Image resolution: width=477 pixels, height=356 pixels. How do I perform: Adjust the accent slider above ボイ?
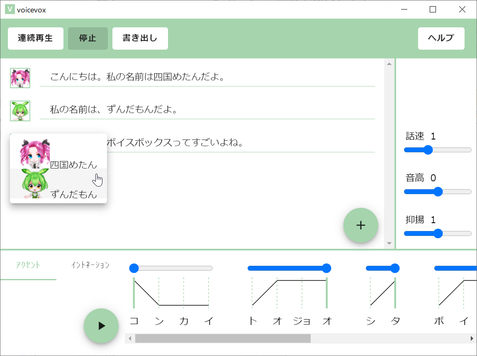coord(455,268)
